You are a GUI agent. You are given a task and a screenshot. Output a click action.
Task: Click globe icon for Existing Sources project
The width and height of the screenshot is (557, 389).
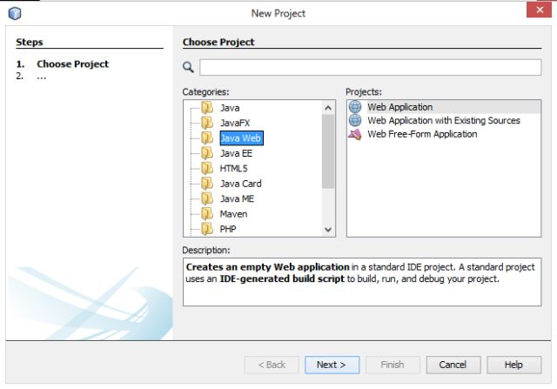(355, 120)
